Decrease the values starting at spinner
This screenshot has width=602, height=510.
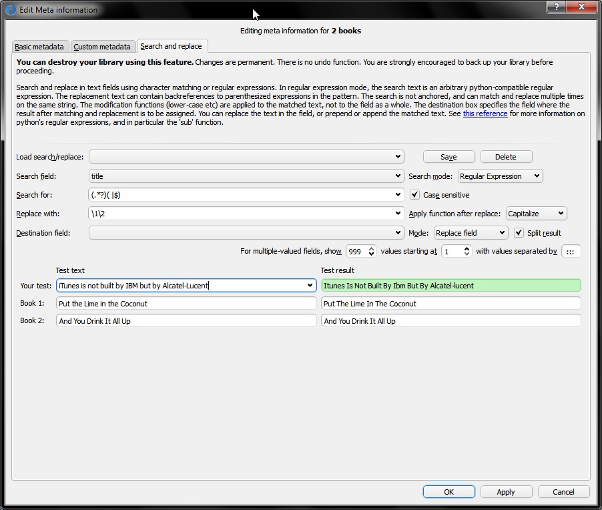tap(467, 254)
